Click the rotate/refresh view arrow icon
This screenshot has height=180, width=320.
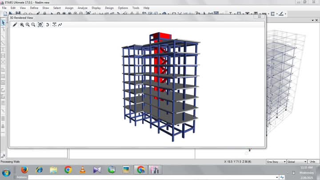pos(47,24)
